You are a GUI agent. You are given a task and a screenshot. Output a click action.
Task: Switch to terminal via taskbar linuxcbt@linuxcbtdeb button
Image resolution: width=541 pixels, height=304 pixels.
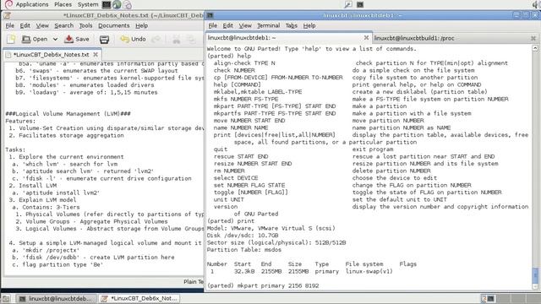pos(57,298)
